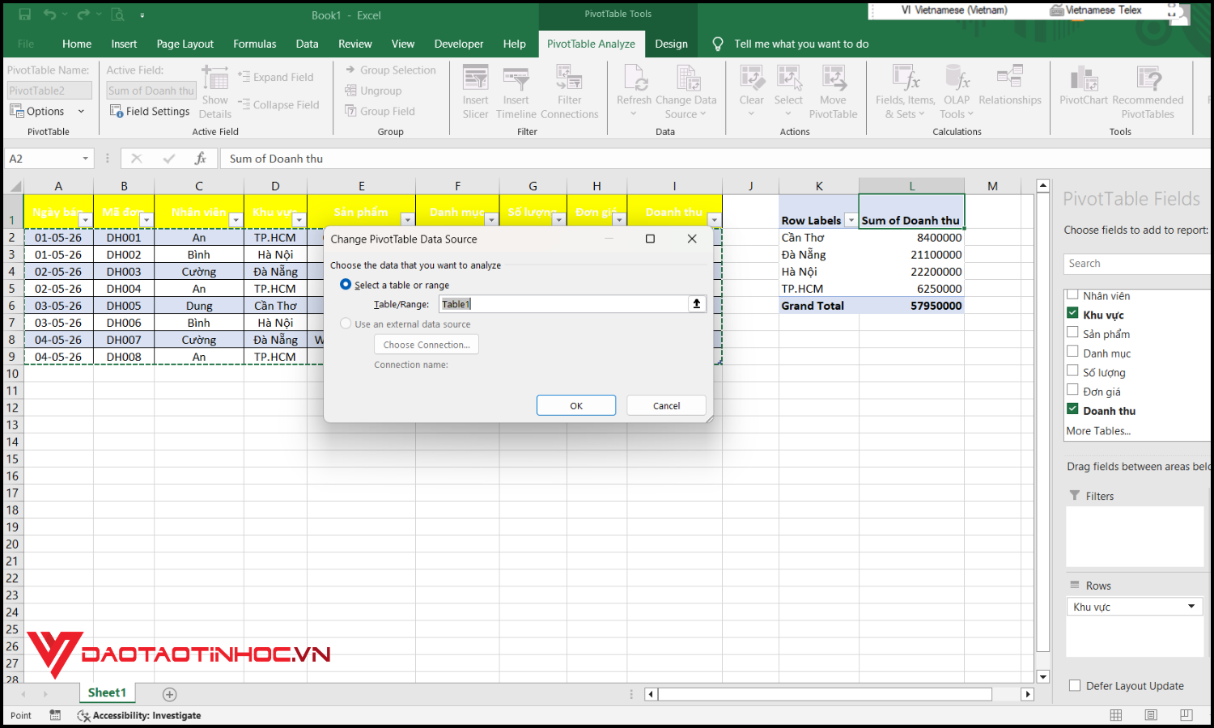
Task: Open PivotTable Options button
Action: point(45,111)
